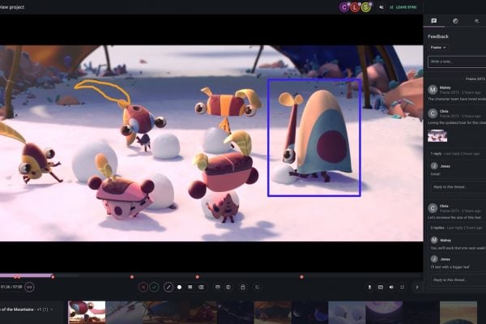The width and height of the screenshot is (486, 324).
Task: Toggle the muted microphone icon
Action: pos(382,7)
